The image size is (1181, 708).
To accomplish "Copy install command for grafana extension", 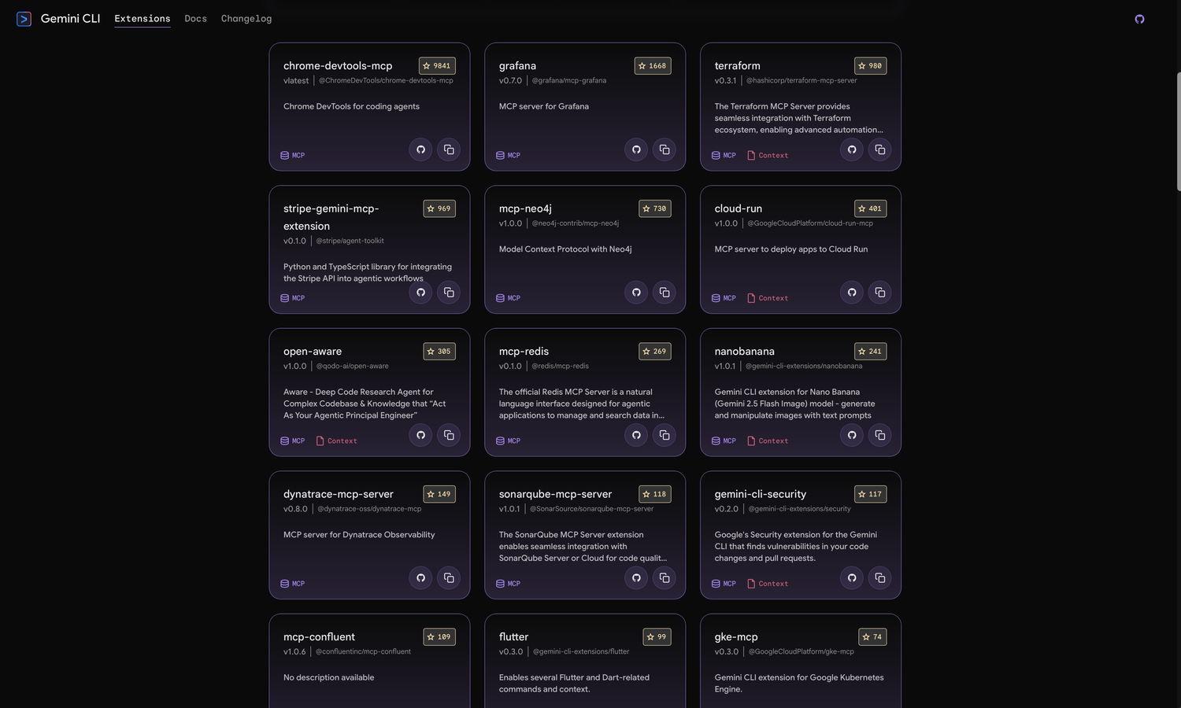I will tap(665, 149).
